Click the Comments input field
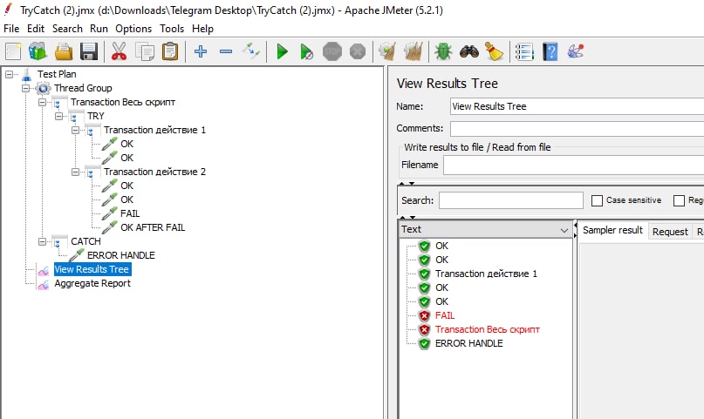 (x=577, y=129)
